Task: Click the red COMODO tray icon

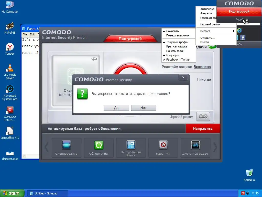Action: 243,193
